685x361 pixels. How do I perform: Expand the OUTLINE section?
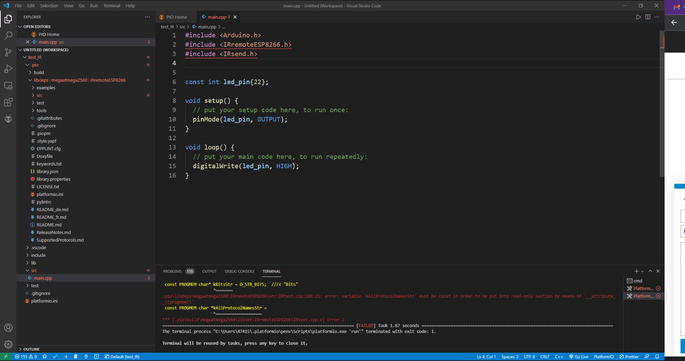(31, 349)
